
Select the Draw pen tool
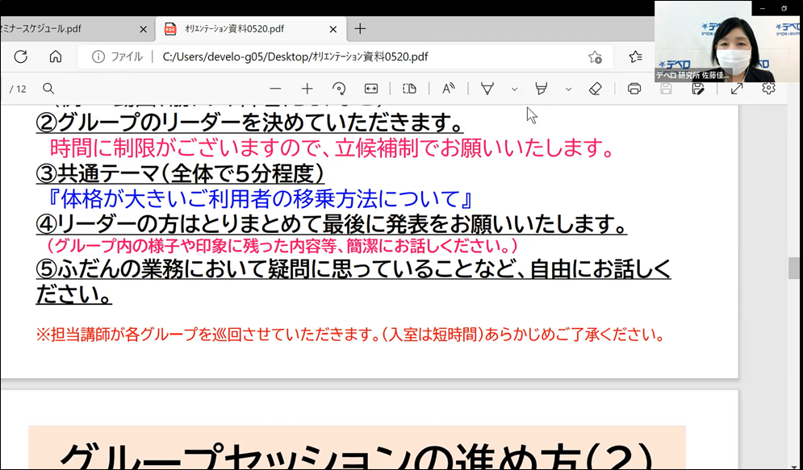click(487, 89)
